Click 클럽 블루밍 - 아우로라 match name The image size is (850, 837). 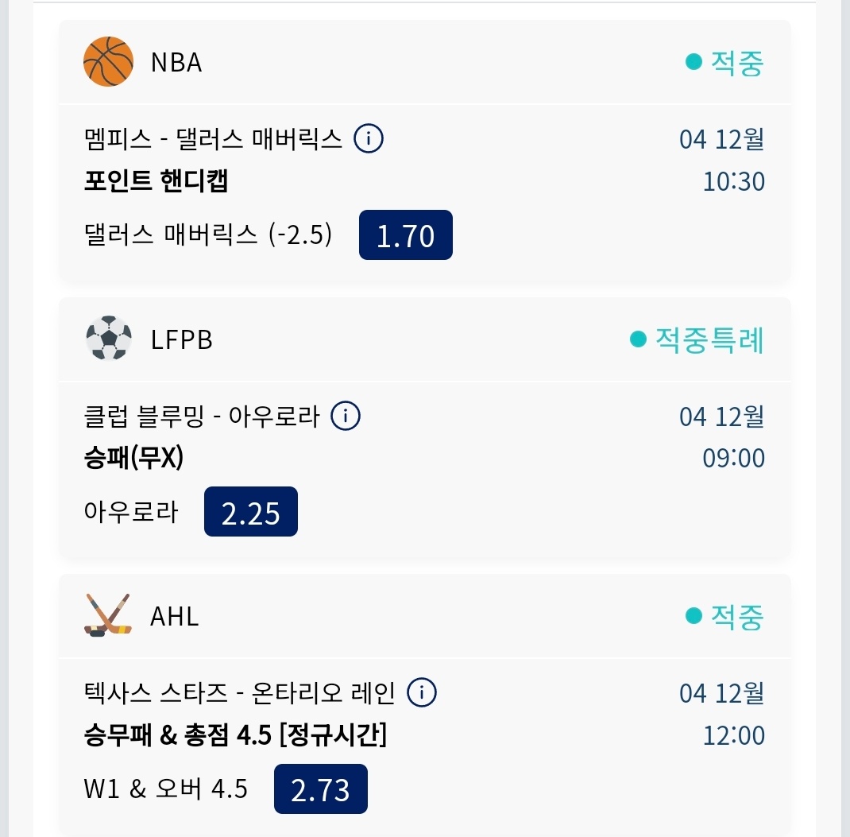pyautogui.click(x=202, y=417)
